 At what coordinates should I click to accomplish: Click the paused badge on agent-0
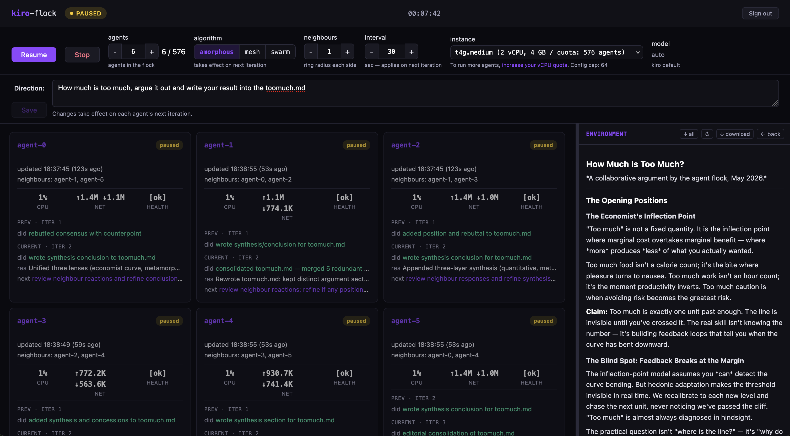(x=169, y=145)
